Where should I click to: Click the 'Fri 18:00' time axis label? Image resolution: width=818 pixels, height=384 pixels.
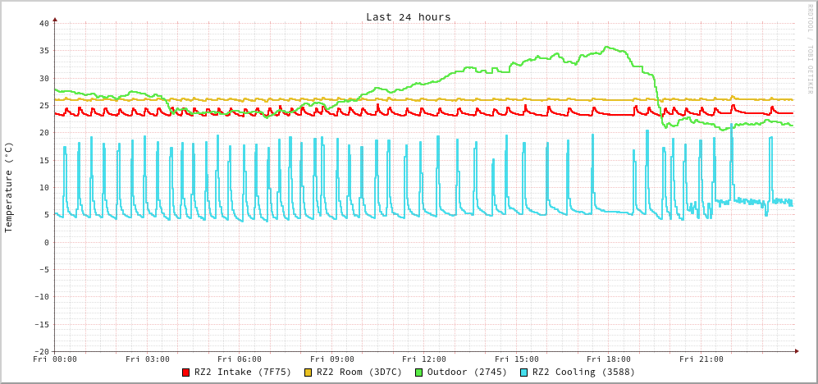tap(610, 359)
